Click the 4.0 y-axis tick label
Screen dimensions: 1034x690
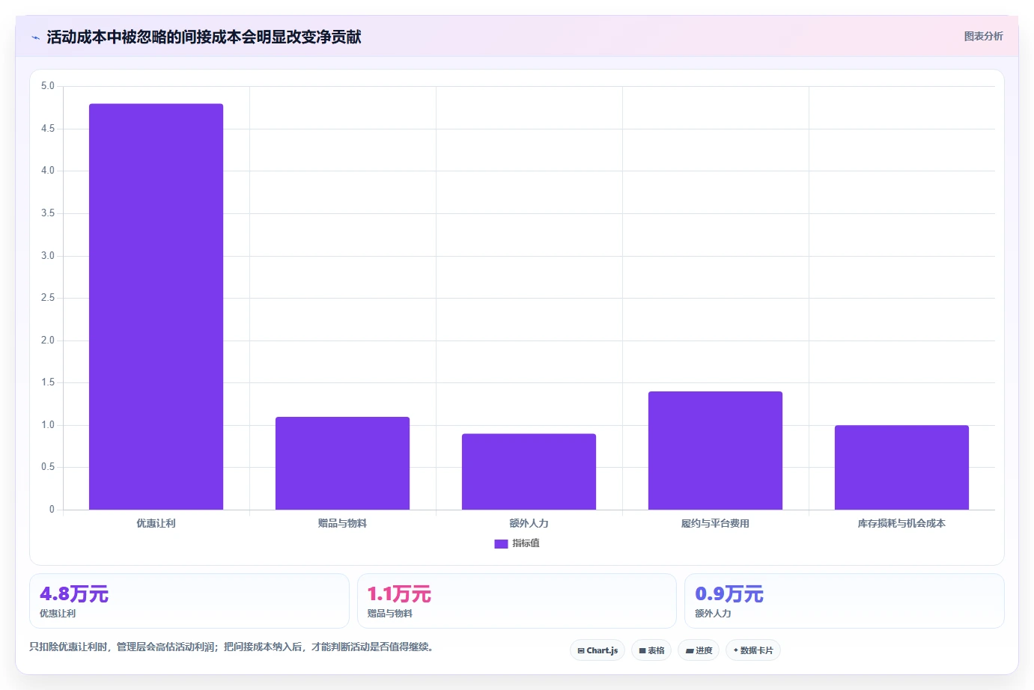pyautogui.click(x=48, y=171)
